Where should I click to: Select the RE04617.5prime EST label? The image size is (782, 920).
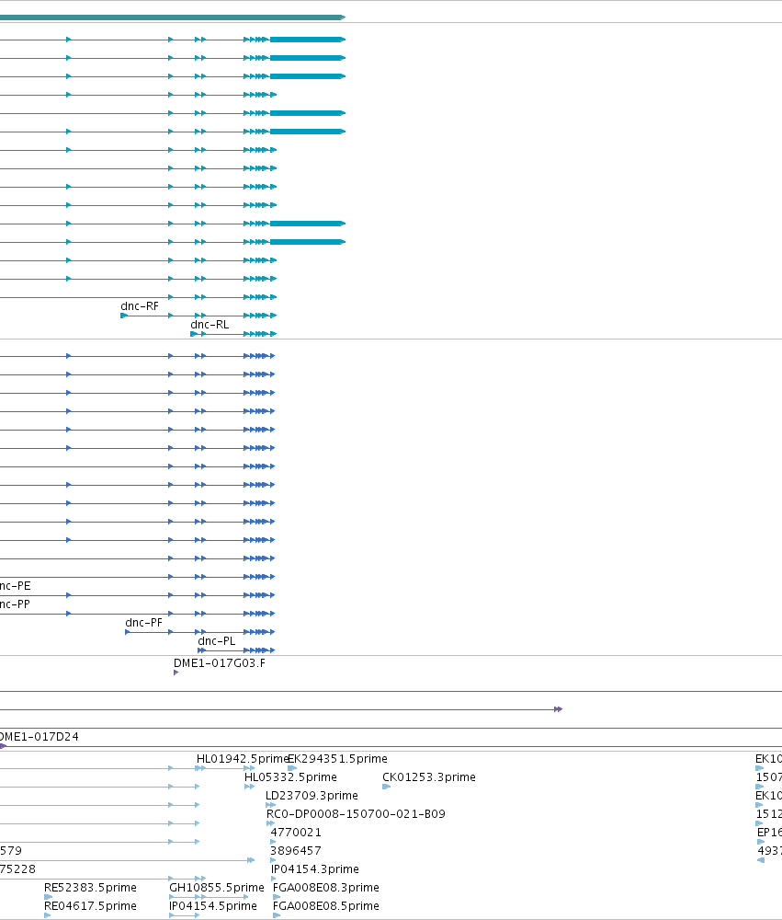point(90,906)
